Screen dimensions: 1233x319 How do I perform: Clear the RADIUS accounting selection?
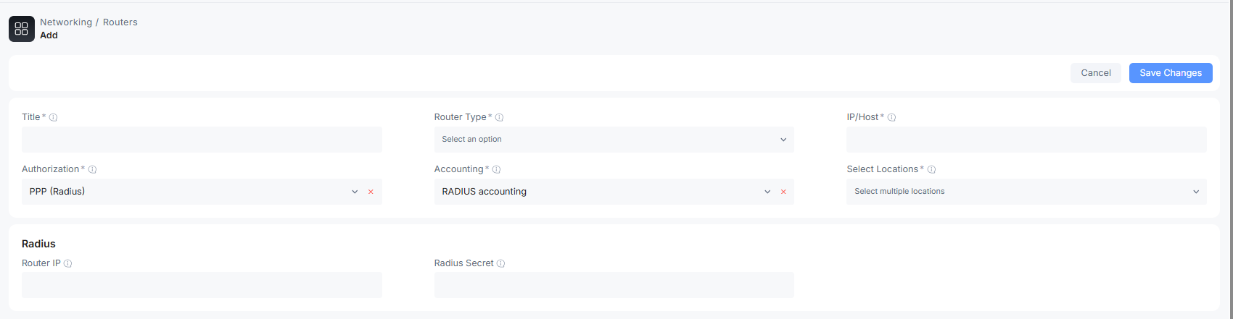(783, 192)
